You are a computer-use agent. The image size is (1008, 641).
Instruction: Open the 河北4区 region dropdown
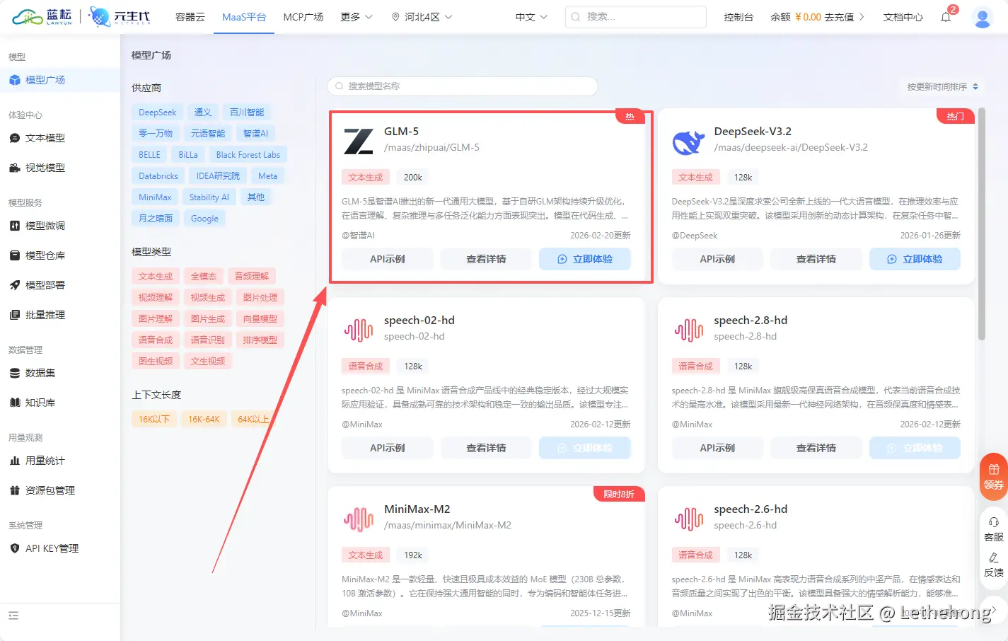pos(422,17)
